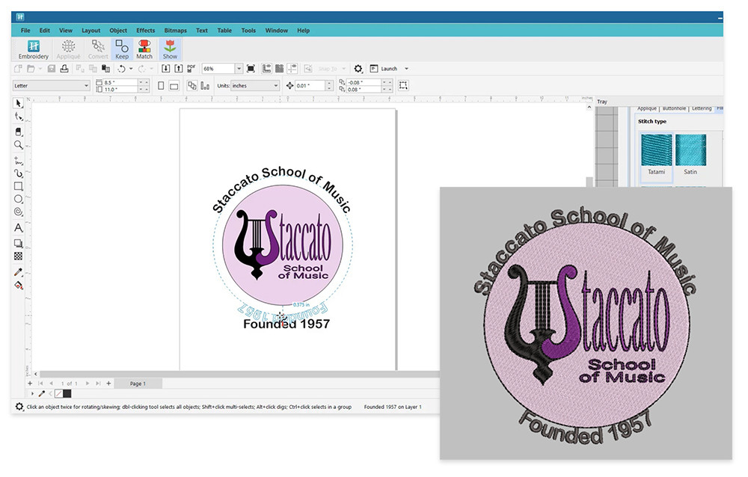748x477 pixels.
Task: Open the settings gear on the toolbar
Action: pos(359,68)
